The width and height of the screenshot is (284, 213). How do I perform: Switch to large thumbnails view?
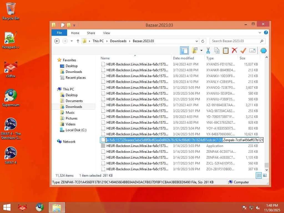coord(265,175)
